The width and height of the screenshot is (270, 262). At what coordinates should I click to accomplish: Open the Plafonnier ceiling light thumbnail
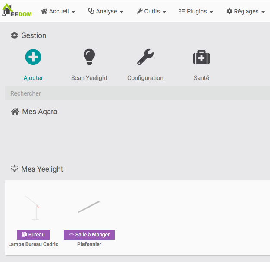tap(89, 207)
